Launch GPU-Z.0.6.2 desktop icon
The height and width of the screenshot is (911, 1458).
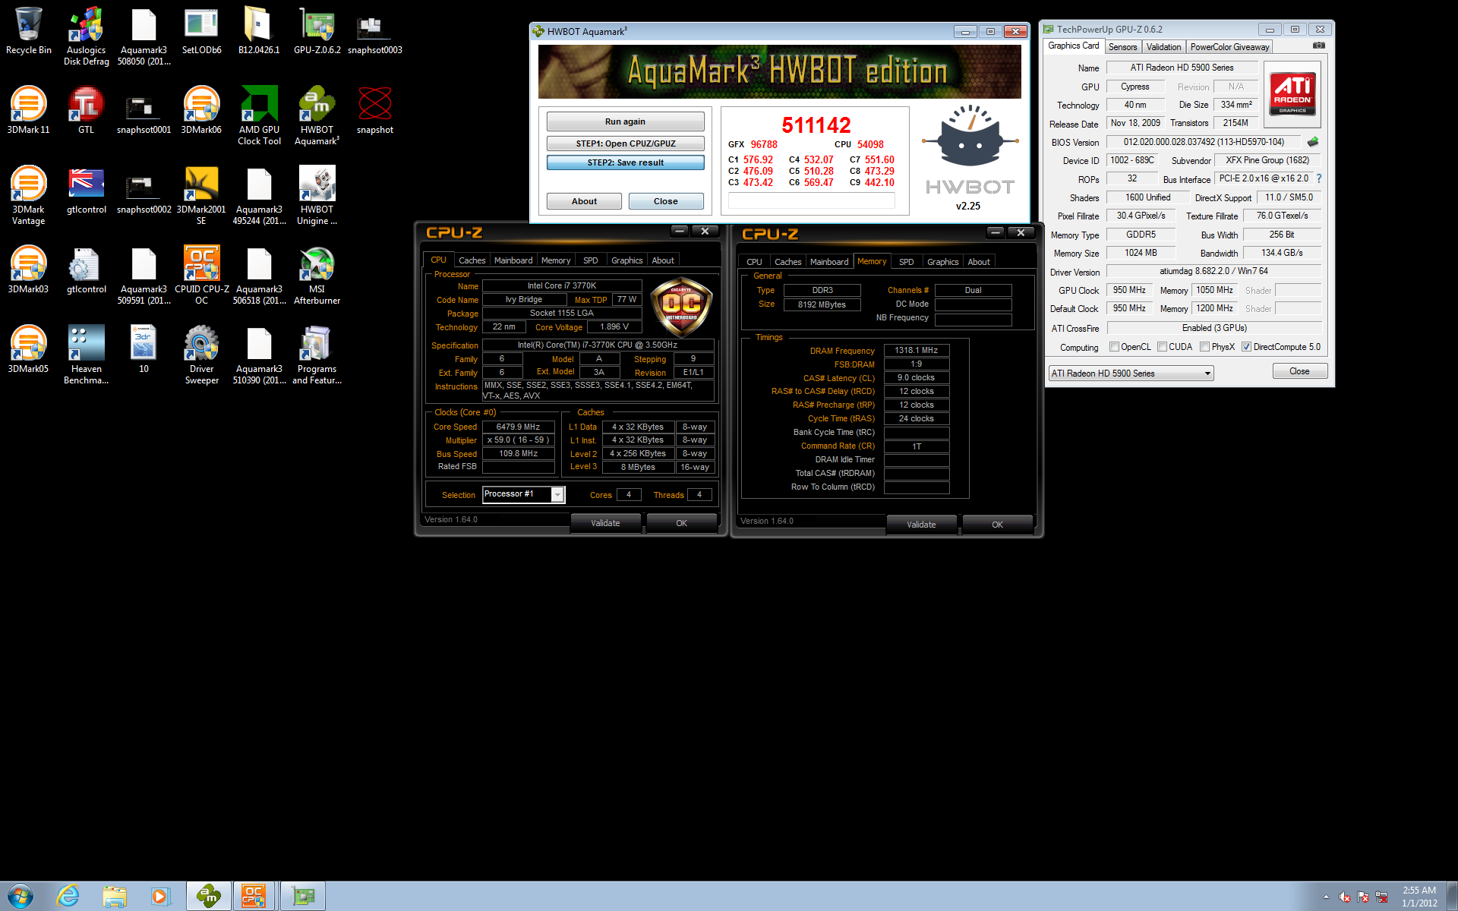(x=317, y=32)
